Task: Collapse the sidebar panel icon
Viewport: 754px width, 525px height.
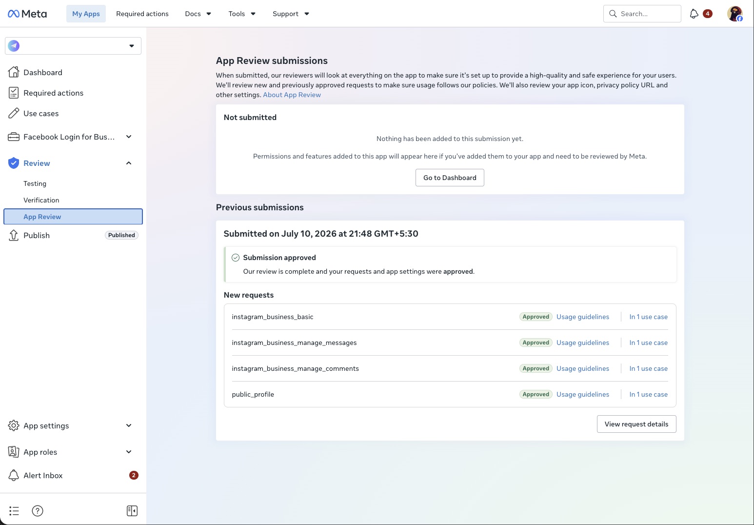Action: (x=132, y=511)
